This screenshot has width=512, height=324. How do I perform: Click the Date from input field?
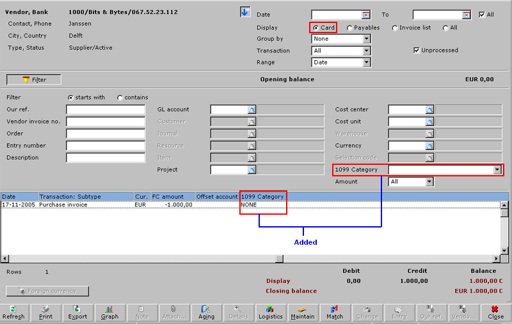pyautogui.click(x=337, y=15)
